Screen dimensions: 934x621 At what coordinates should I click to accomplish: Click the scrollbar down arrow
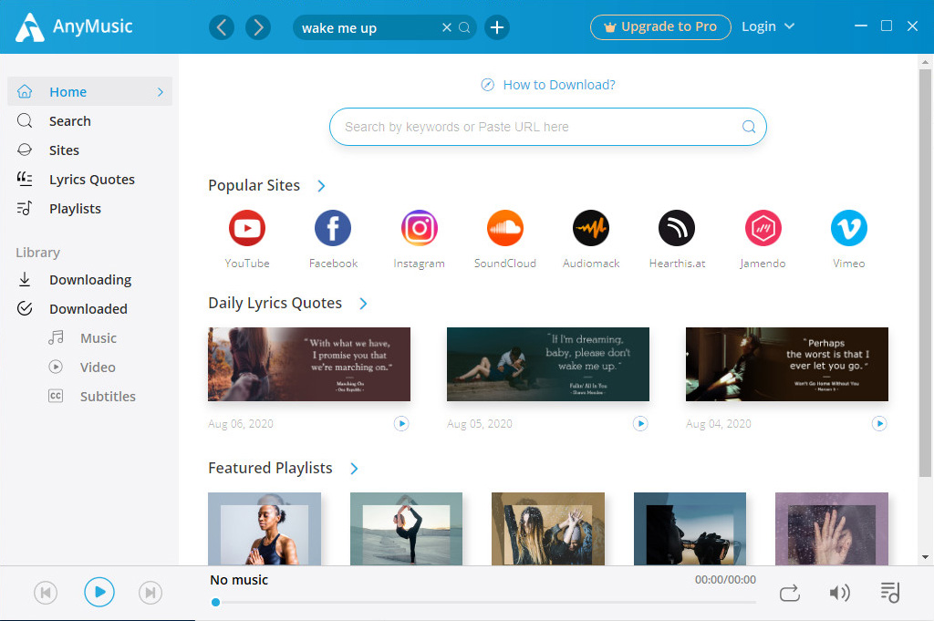tap(925, 557)
